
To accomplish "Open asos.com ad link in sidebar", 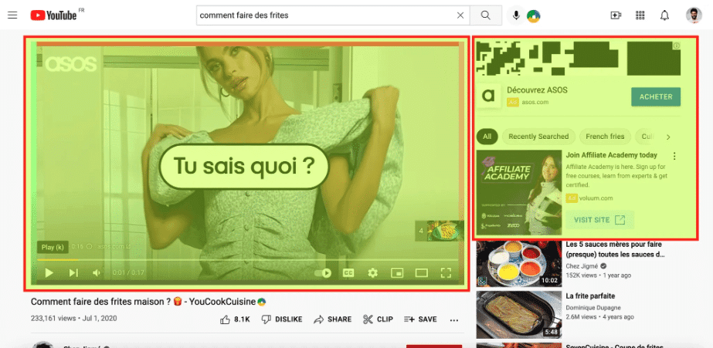I will (x=535, y=102).
